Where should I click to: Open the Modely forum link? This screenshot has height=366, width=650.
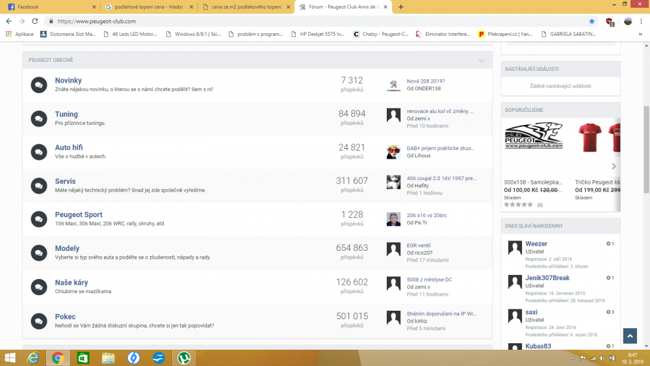(67, 248)
